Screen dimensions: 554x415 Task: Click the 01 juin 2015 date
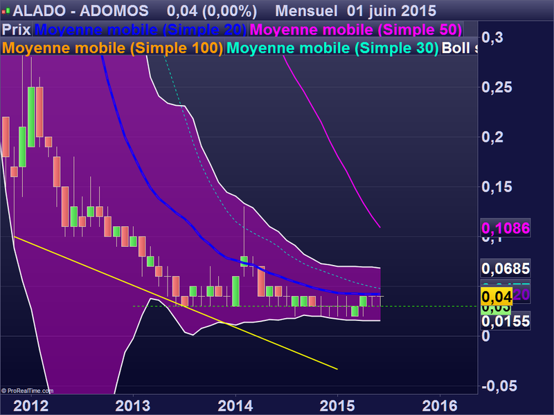click(x=391, y=11)
